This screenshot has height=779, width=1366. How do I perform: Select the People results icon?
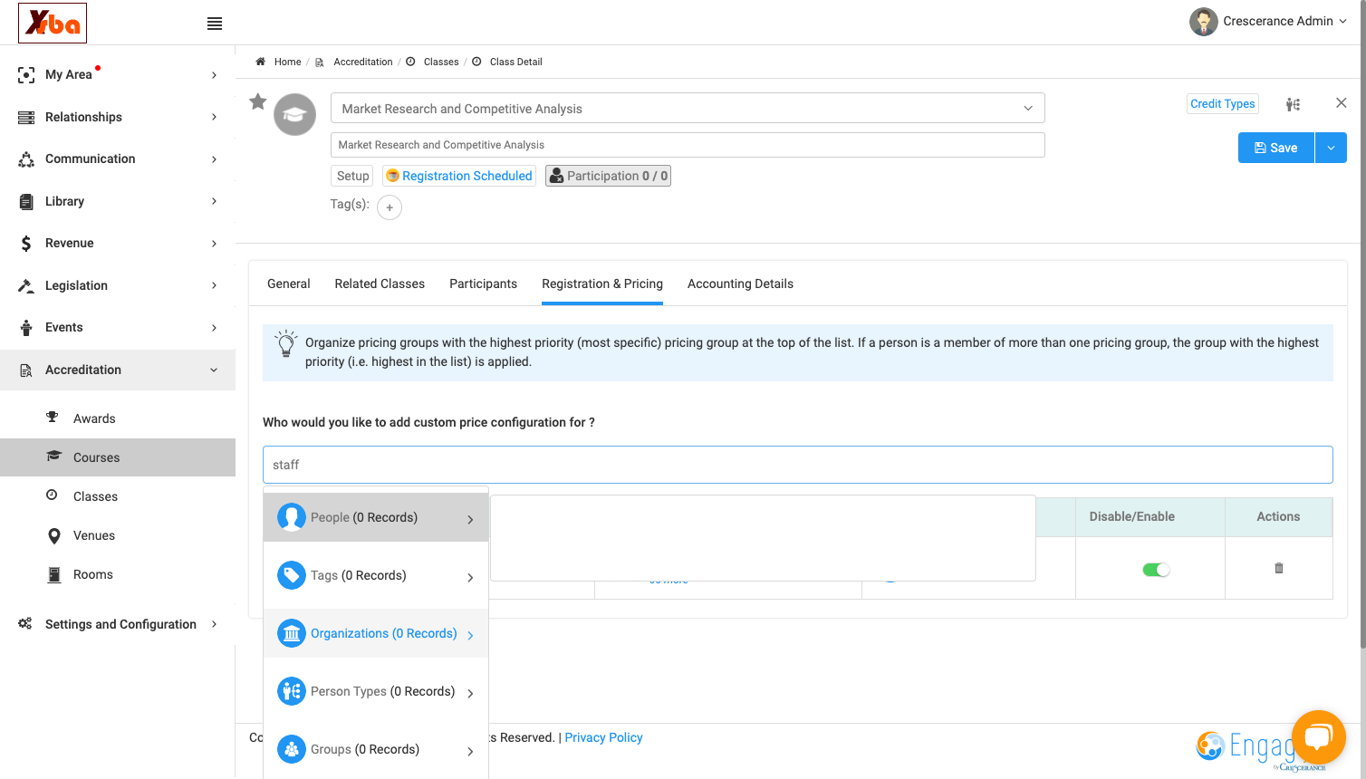point(292,517)
